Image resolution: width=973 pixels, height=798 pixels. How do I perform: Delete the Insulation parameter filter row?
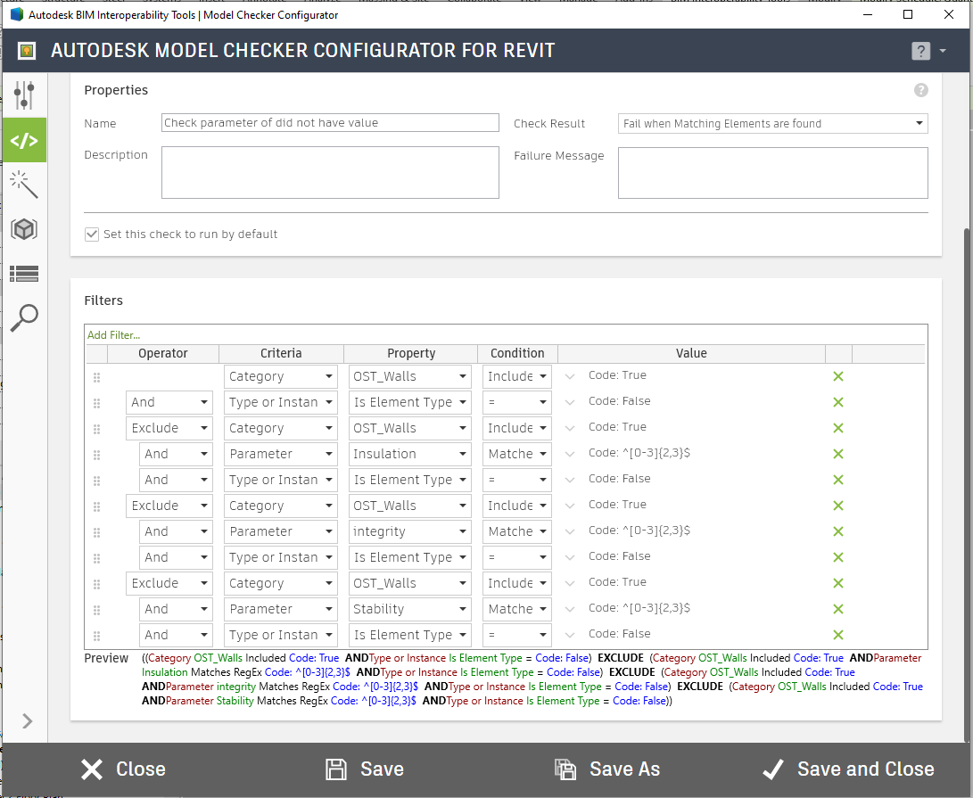pyautogui.click(x=837, y=453)
